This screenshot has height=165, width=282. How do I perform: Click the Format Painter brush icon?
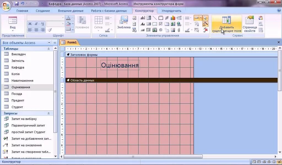point(50,30)
